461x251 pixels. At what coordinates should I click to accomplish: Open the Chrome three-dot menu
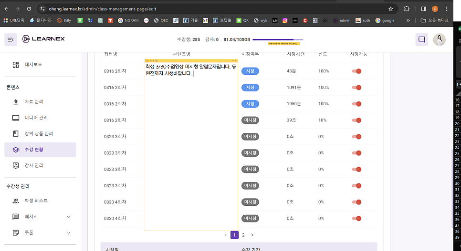click(x=446, y=9)
